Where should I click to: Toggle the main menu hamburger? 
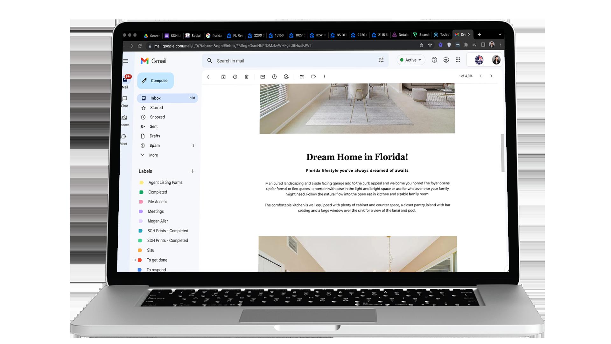pos(126,61)
